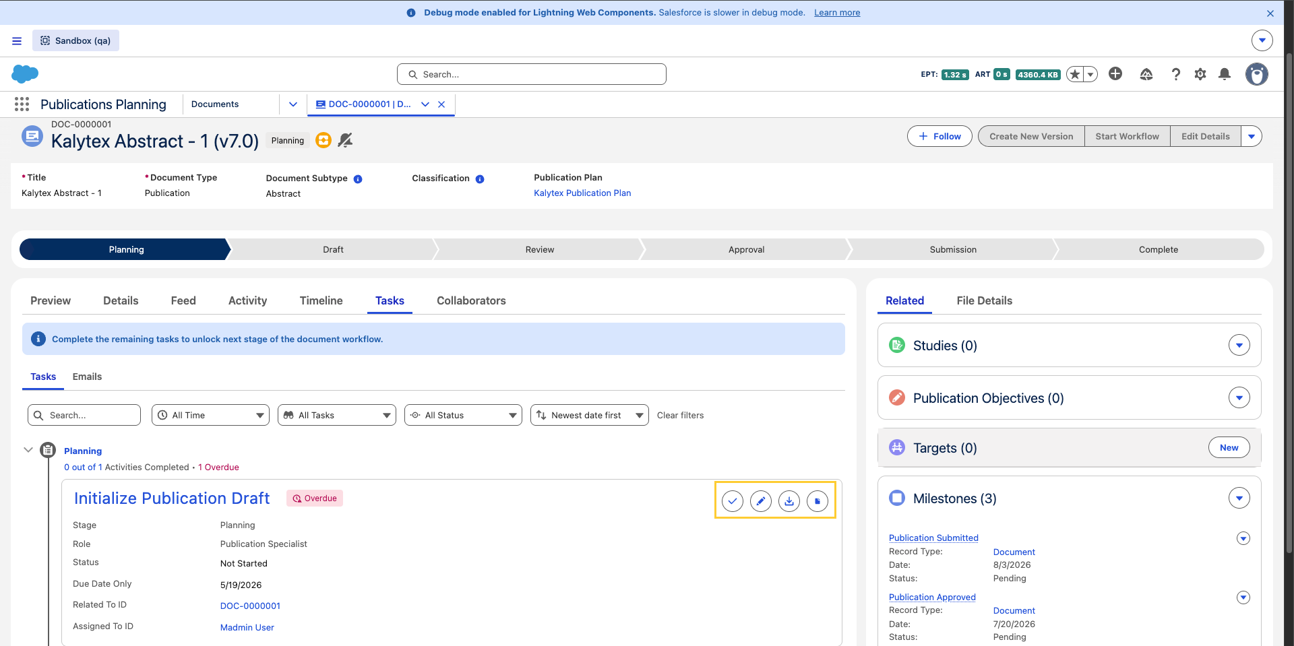Follow the Learn more link in banner

837,13
